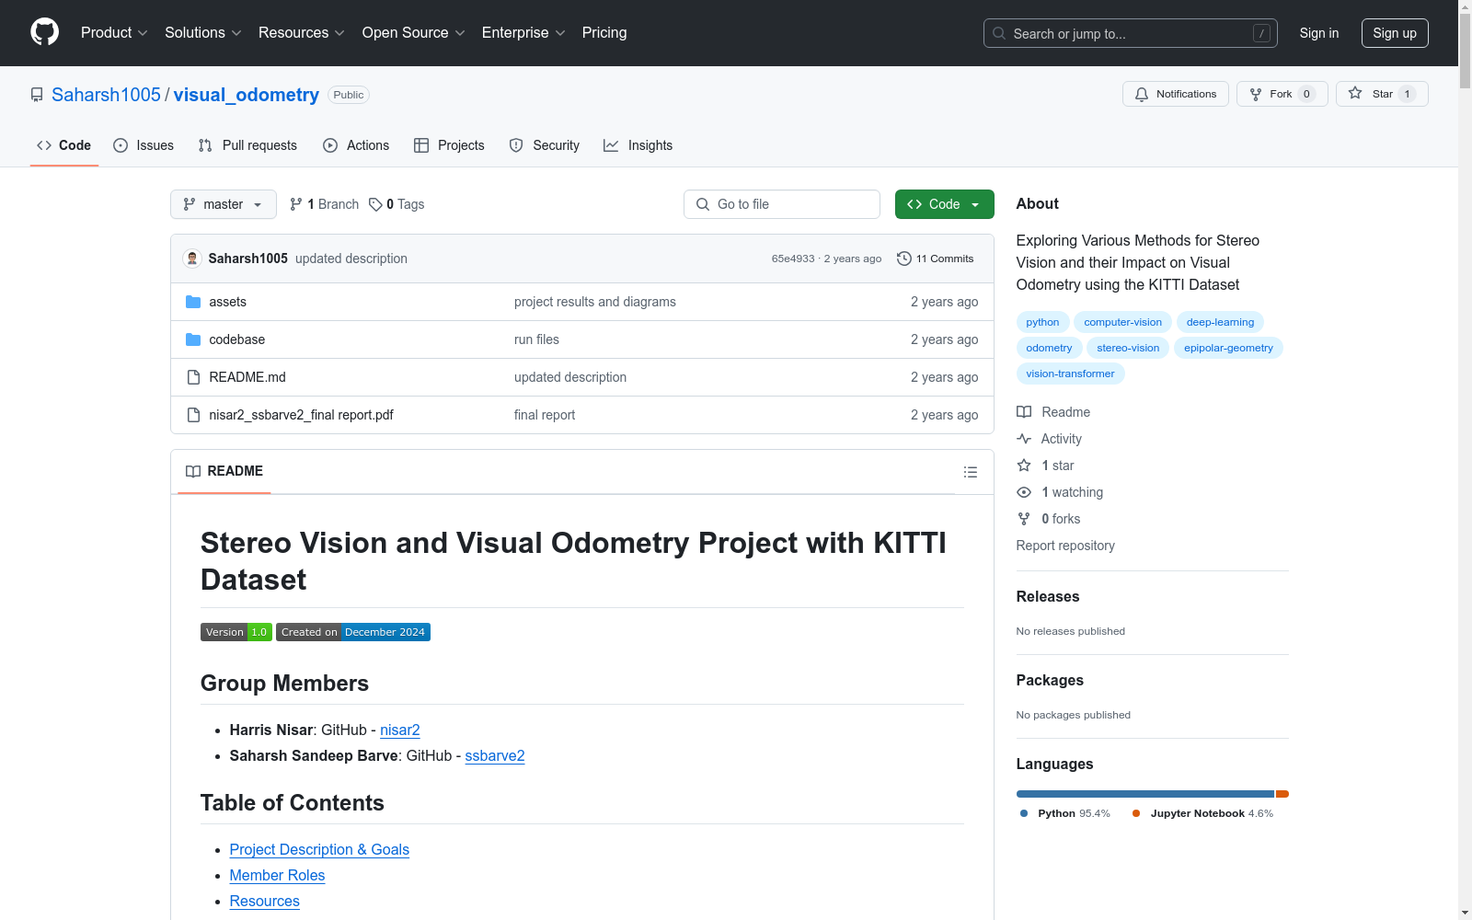Select the computer-vision topic tag
1472x920 pixels.
click(x=1122, y=322)
